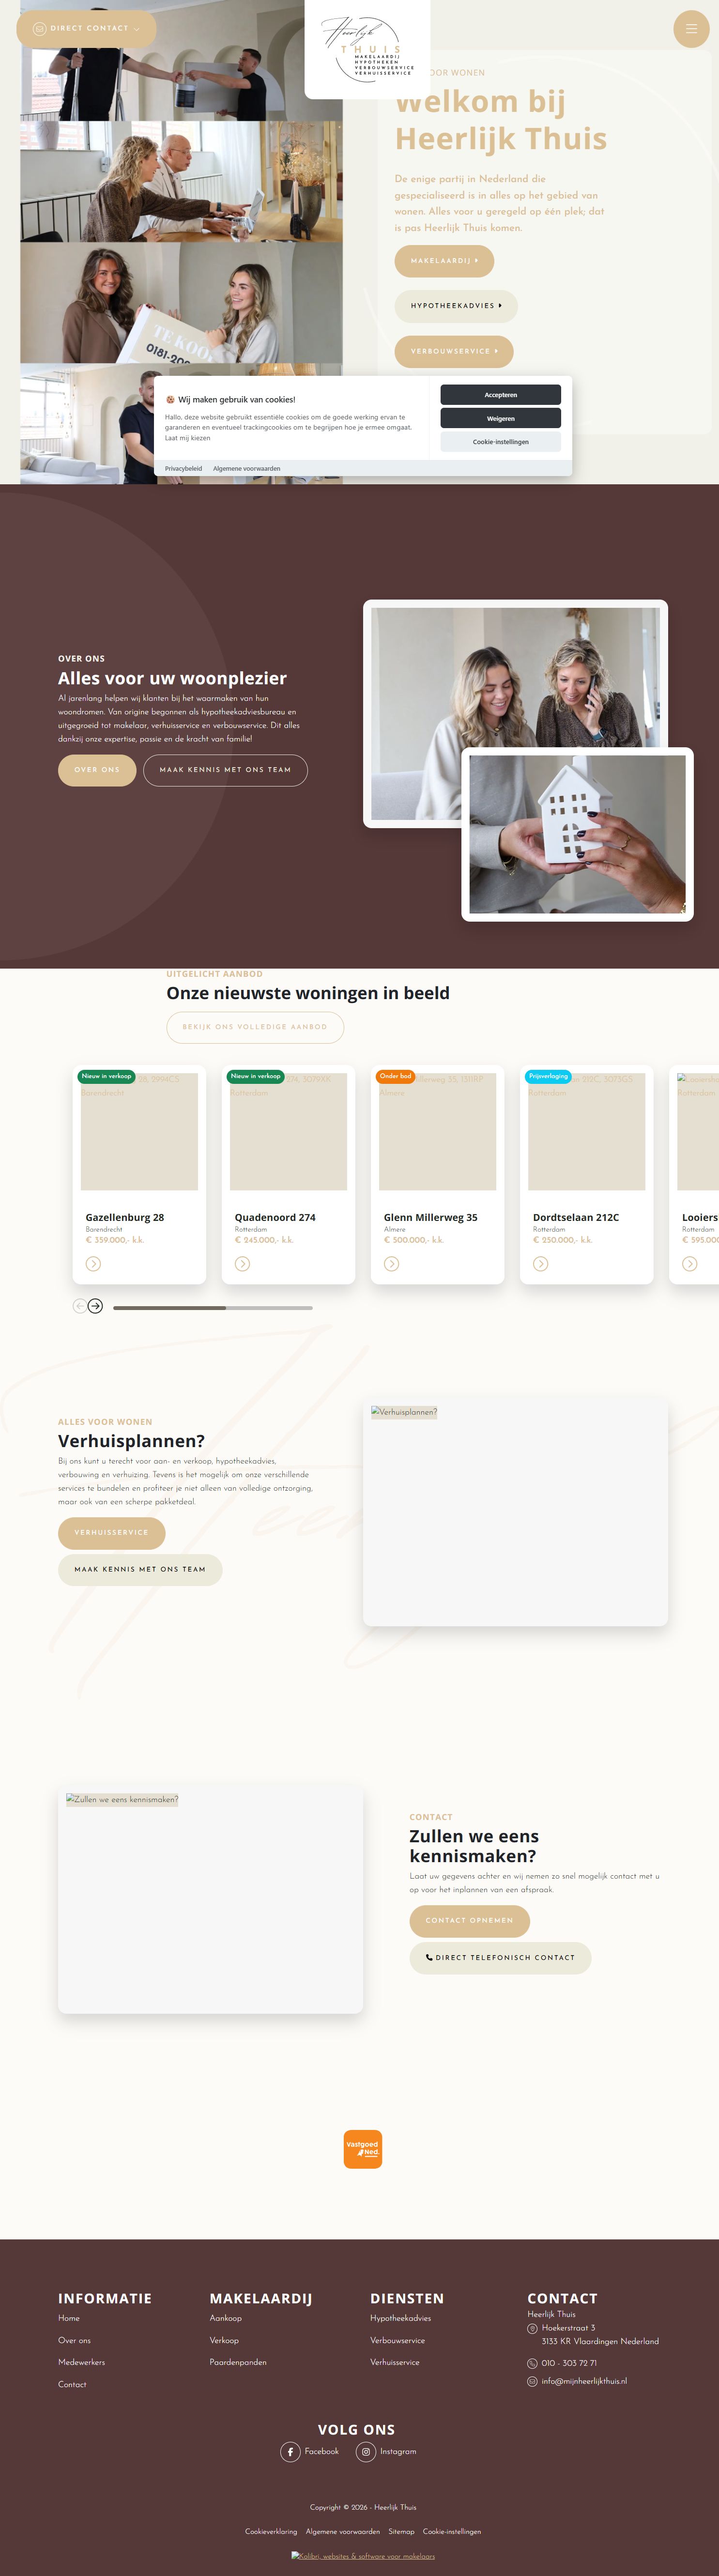Viewport: 719px width, 2576px height.
Task: Click Bekijk ons volledige aanbod button
Action: click(x=255, y=1027)
